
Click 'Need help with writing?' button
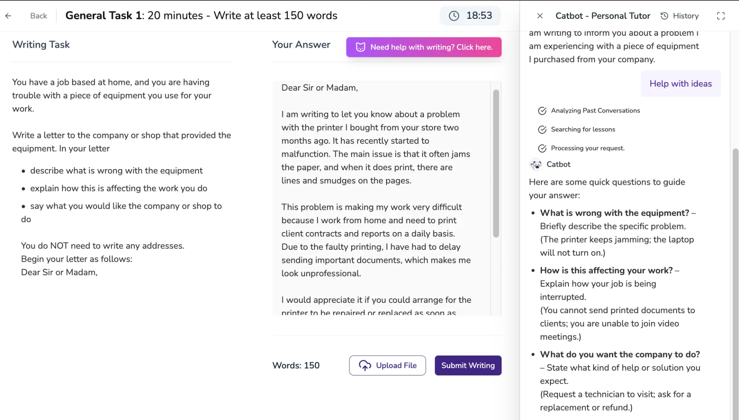click(424, 47)
